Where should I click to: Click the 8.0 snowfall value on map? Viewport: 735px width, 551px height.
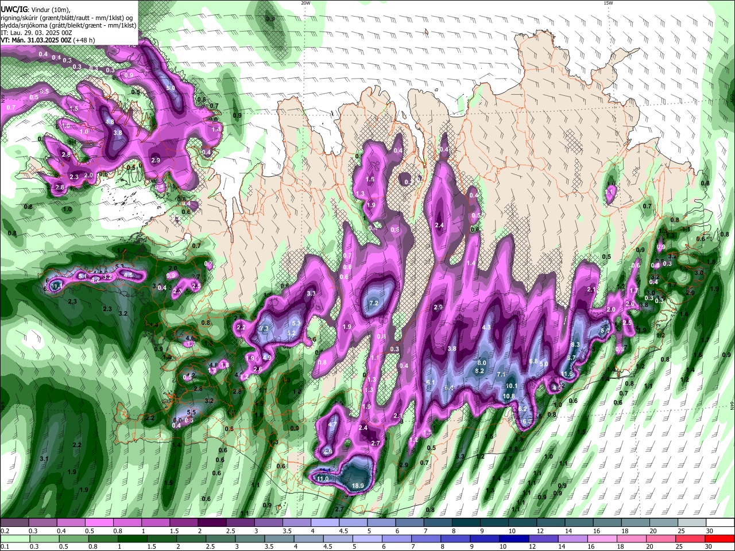pyautogui.click(x=482, y=363)
